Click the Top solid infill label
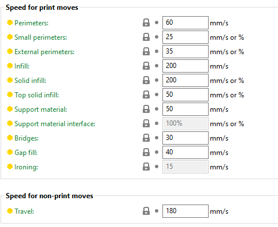 [x=36, y=95]
